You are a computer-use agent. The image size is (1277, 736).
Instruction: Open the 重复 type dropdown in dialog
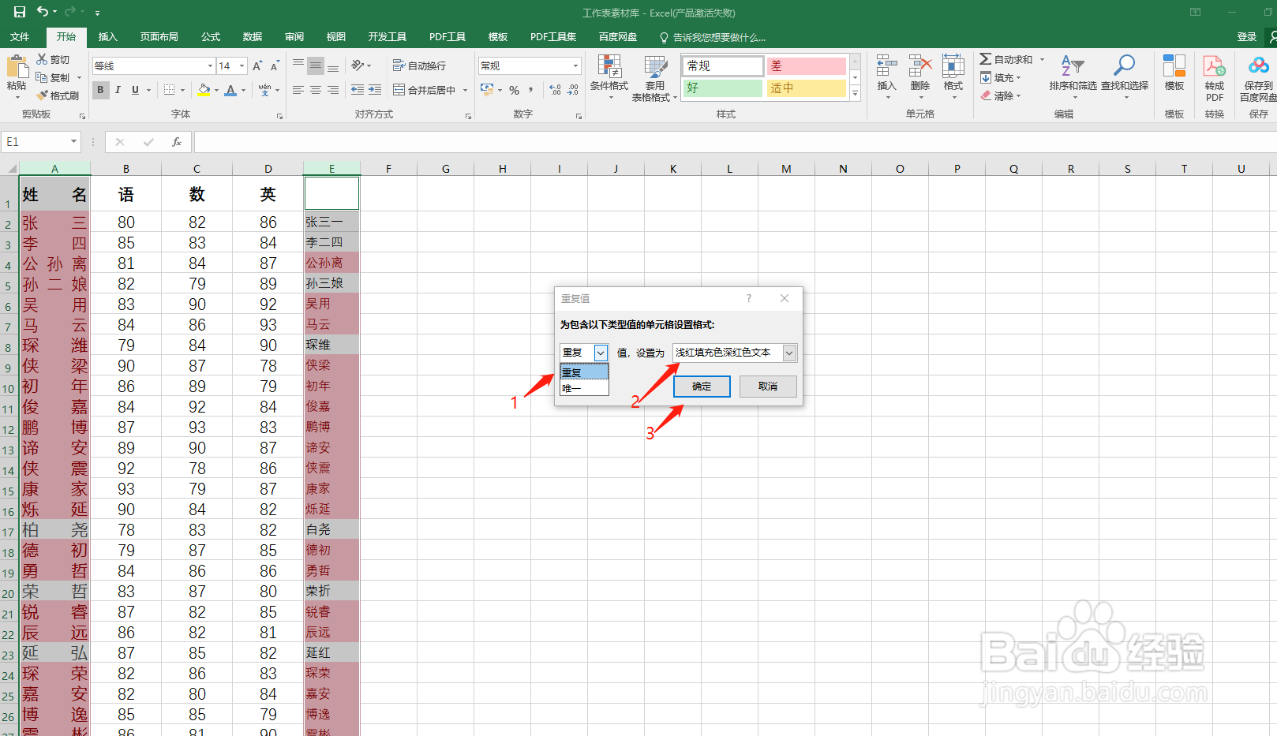601,353
